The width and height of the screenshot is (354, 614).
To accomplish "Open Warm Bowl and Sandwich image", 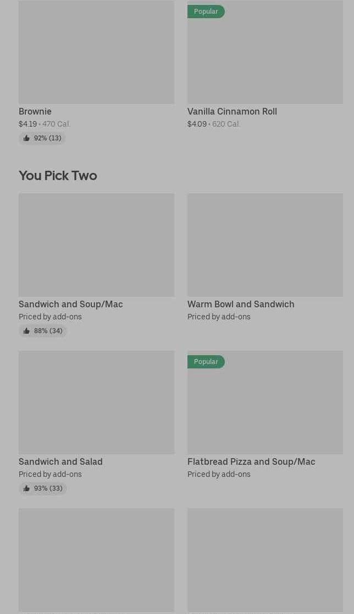I will 265,245.
